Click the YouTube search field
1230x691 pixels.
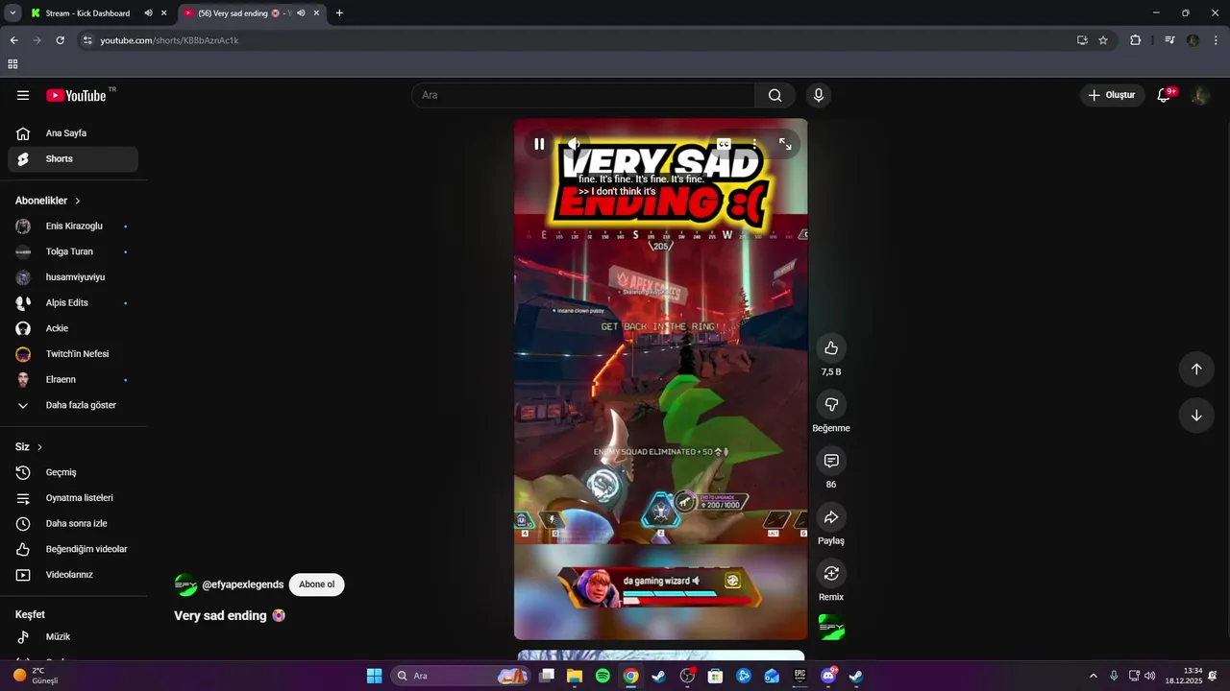(583, 95)
